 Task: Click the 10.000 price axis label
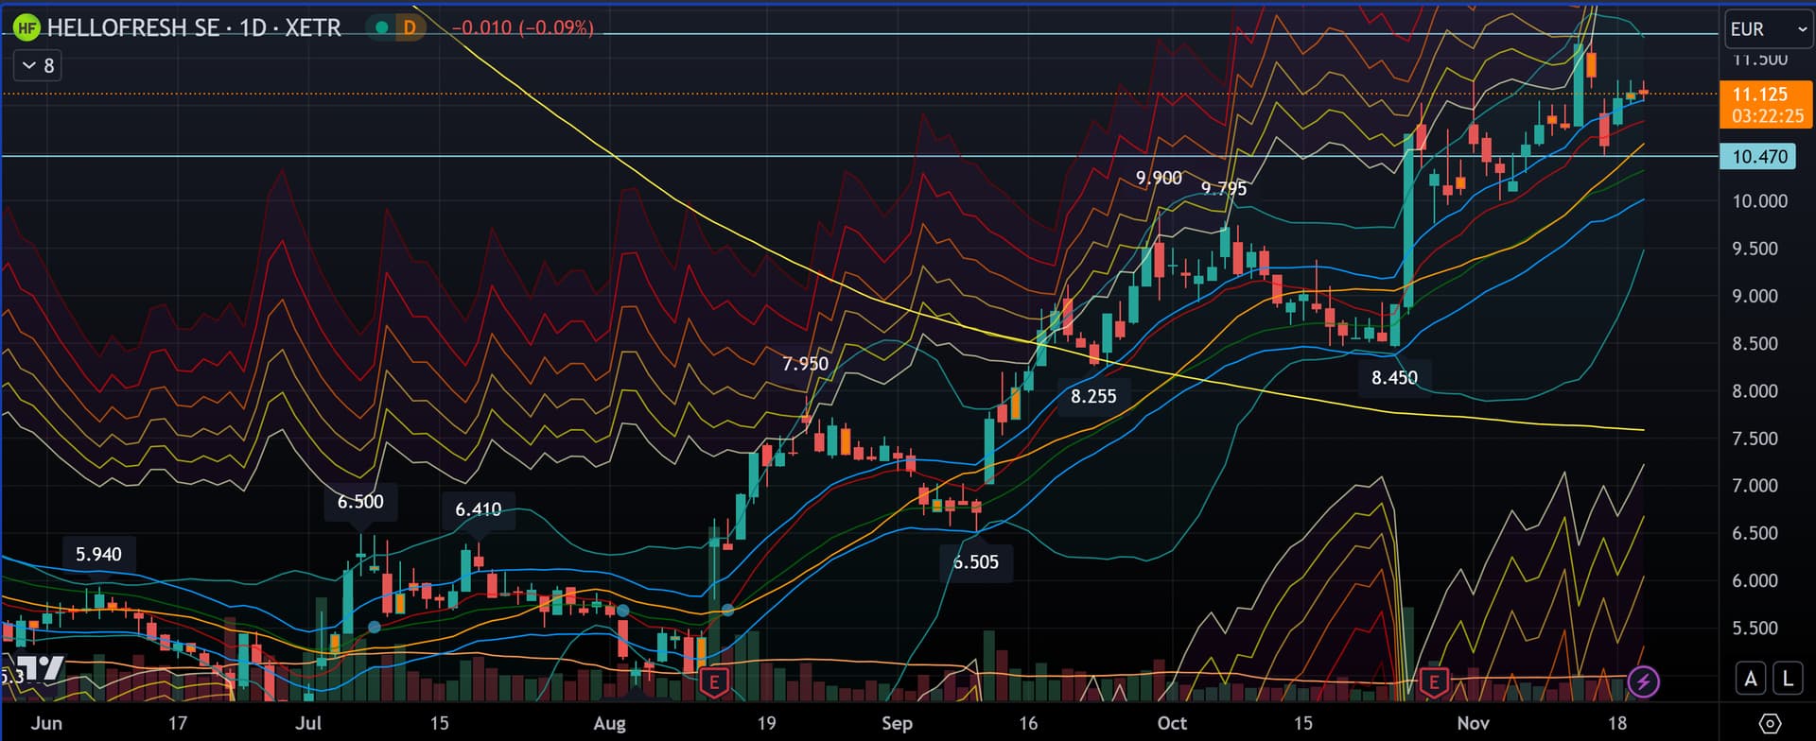pos(1759,201)
